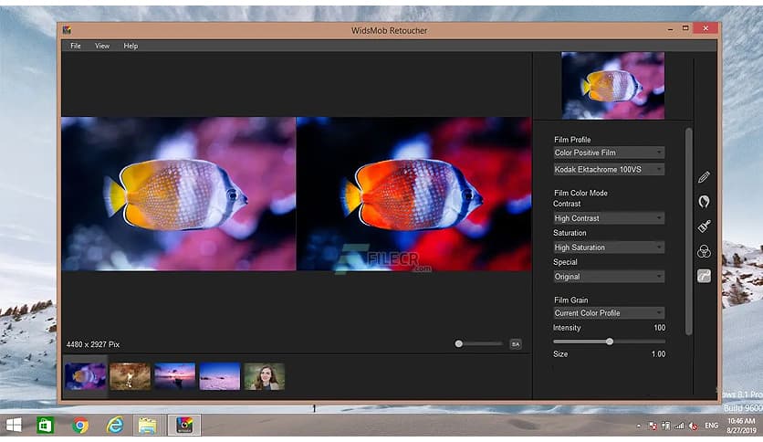Screen dimensions: 763x442
Task: Toggle the before/after compare view button
Action: pos(516,344)
